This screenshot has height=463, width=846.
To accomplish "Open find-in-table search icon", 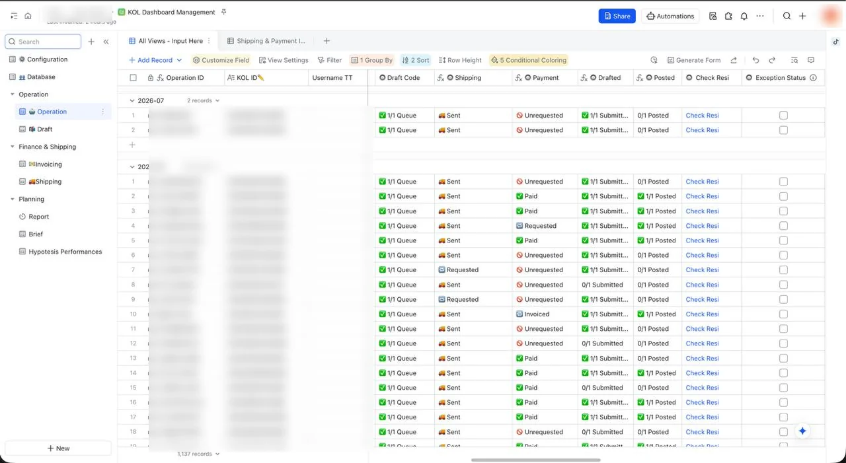I will [x=794, y=60].
